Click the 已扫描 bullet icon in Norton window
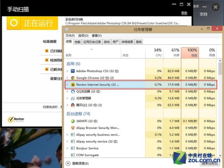Screen dimensions: 224x168 tap(47, 51)
